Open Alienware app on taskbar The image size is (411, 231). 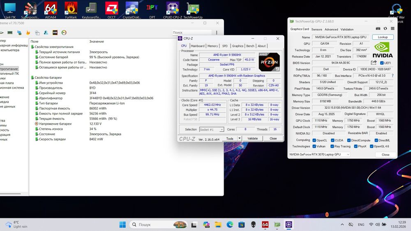coord(253,224)
